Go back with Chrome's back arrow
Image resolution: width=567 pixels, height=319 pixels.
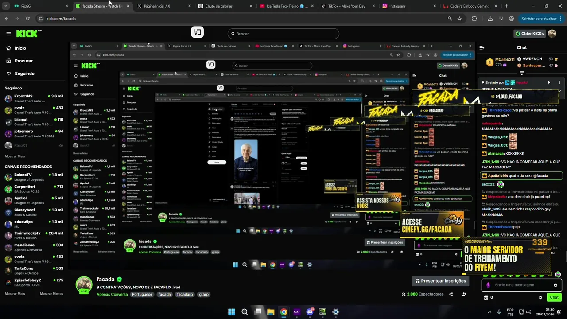tap(6, 19)
